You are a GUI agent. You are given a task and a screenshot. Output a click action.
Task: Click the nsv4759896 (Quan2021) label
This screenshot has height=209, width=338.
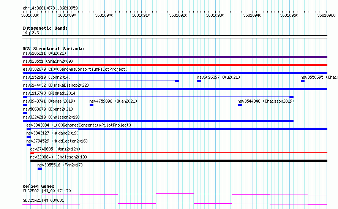point(113,101)
